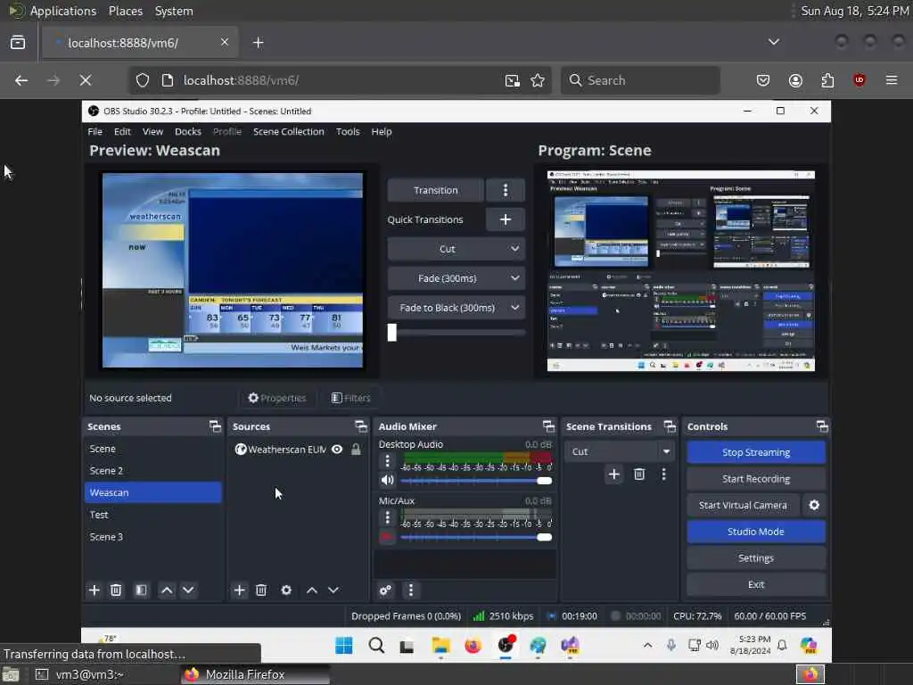Image resolution: width=913 pixels, height=685 pixels.
Task: Open the Edit menu
Action: (122, 132)
